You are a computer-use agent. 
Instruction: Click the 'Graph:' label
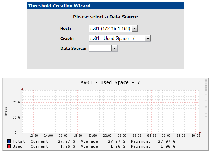click(67, 39)
